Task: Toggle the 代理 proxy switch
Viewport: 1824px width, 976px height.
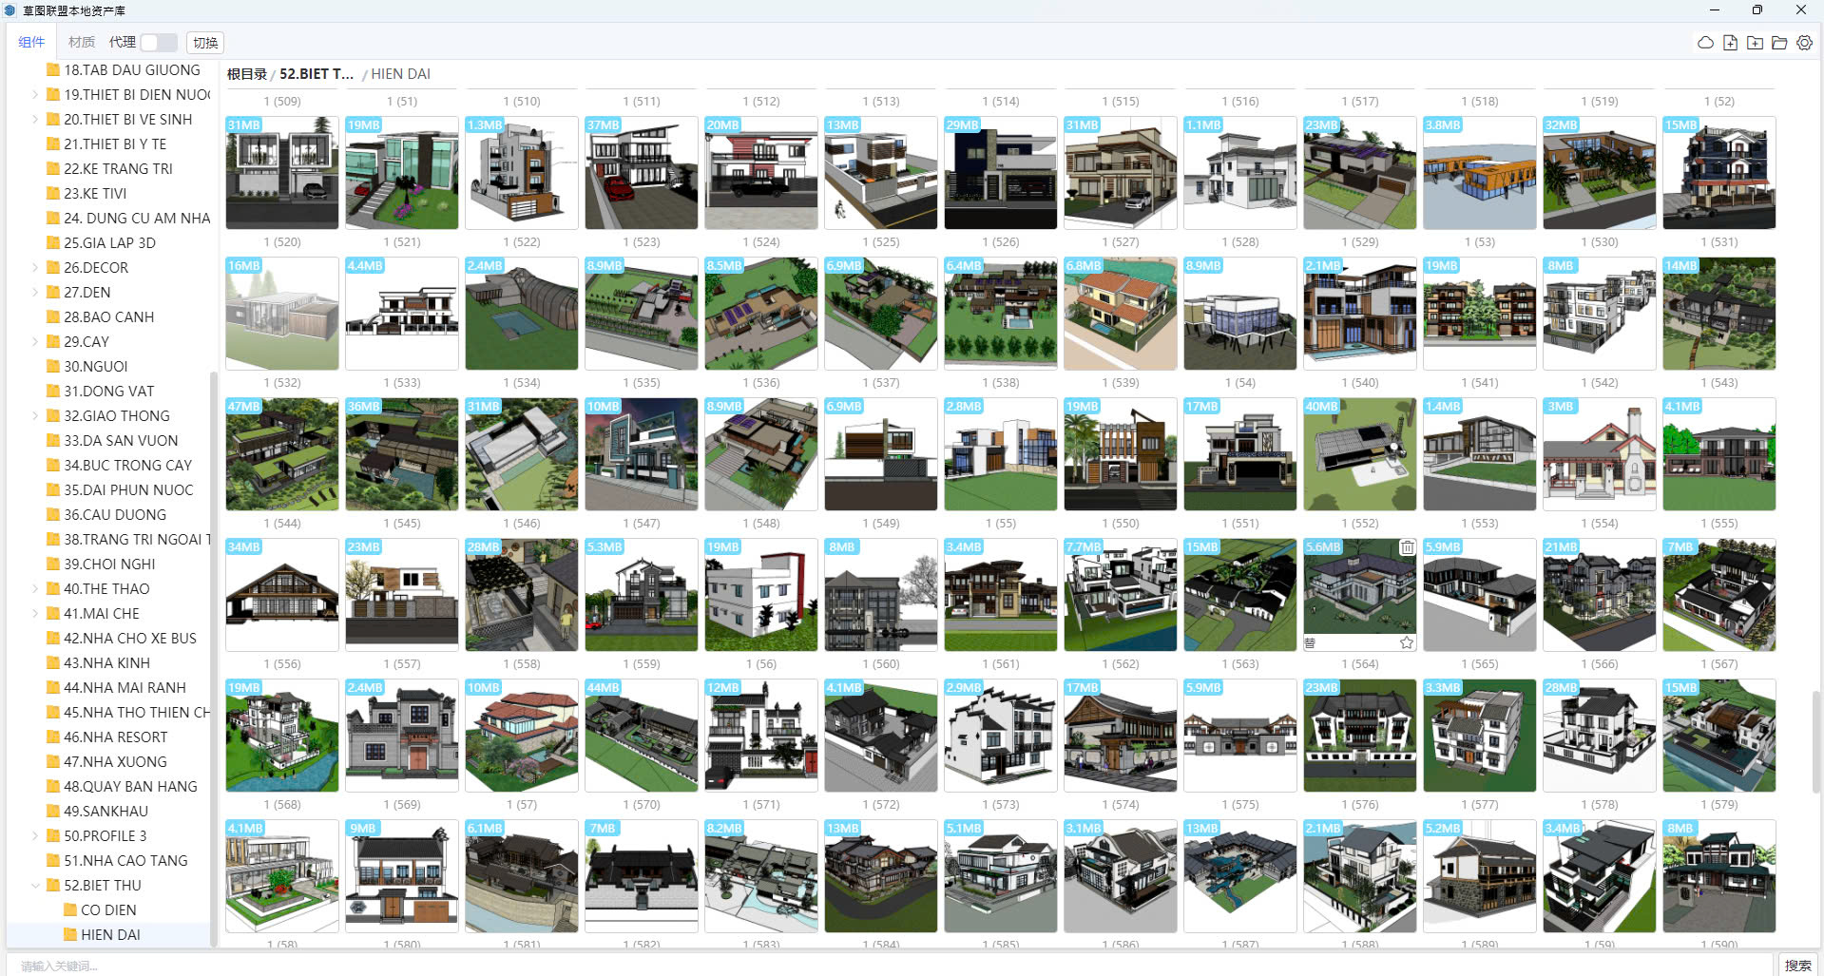Action: point(159,43)
